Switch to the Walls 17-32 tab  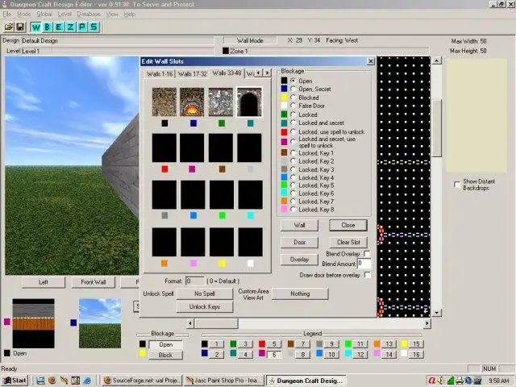pyautogui.click(x=192, y=73)
